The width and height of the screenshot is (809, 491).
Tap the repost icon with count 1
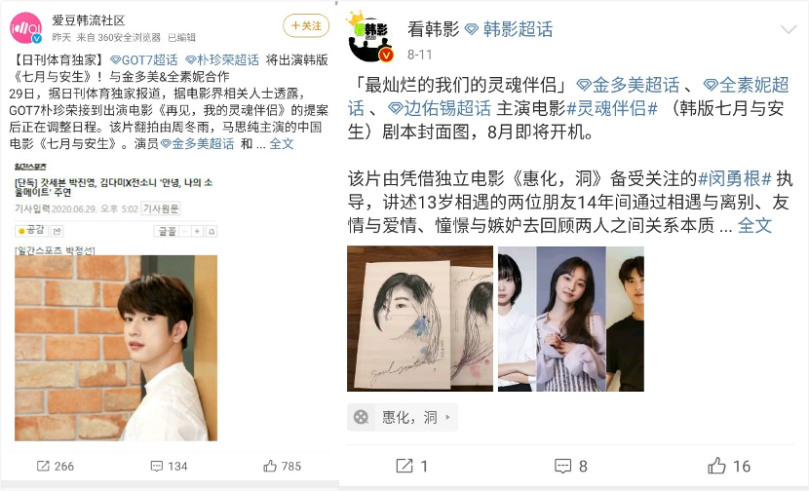(x=404, y=467)
